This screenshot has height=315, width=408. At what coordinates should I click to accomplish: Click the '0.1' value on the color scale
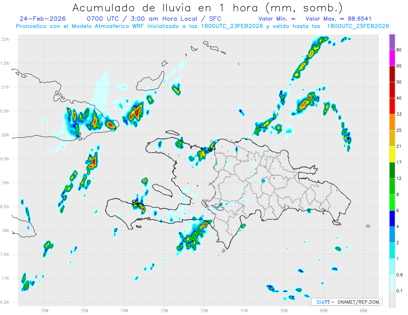coord(400,291)
